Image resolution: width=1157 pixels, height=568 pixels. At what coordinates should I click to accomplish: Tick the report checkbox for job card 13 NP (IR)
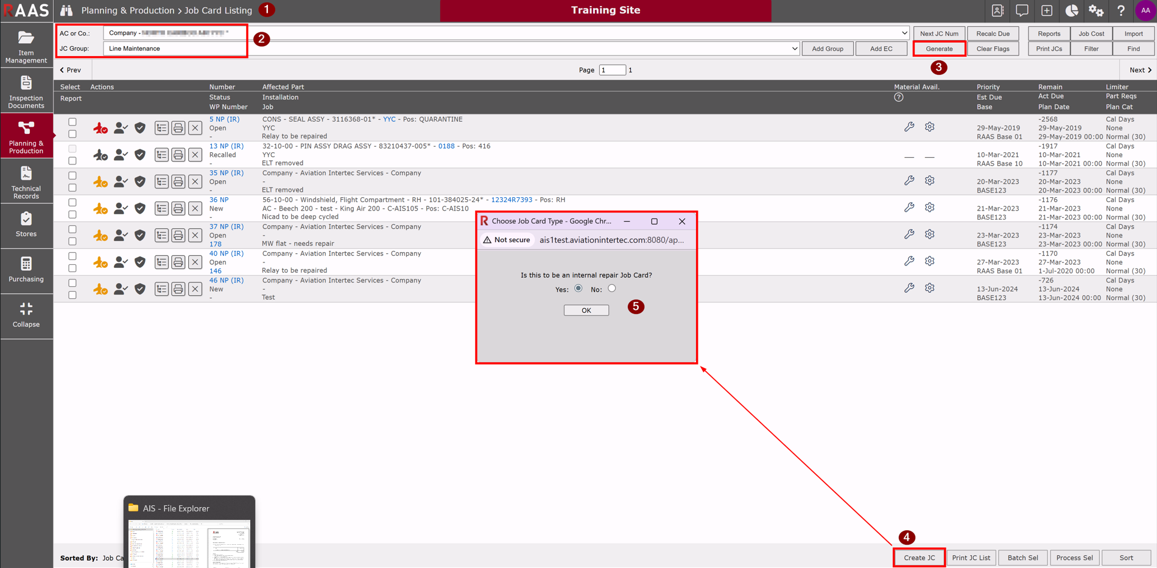(x=72, y=161)
